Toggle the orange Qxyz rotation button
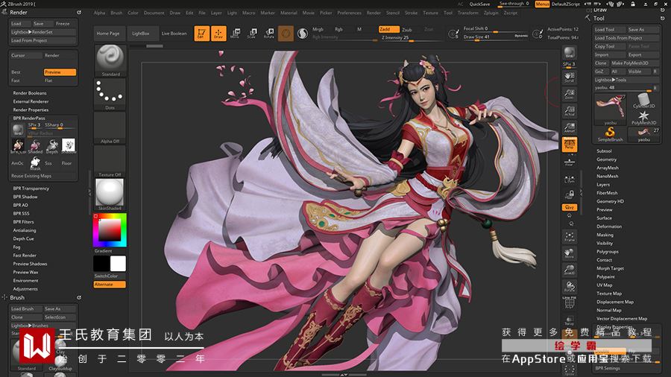 pyautogui.click(x=569, y=207)
